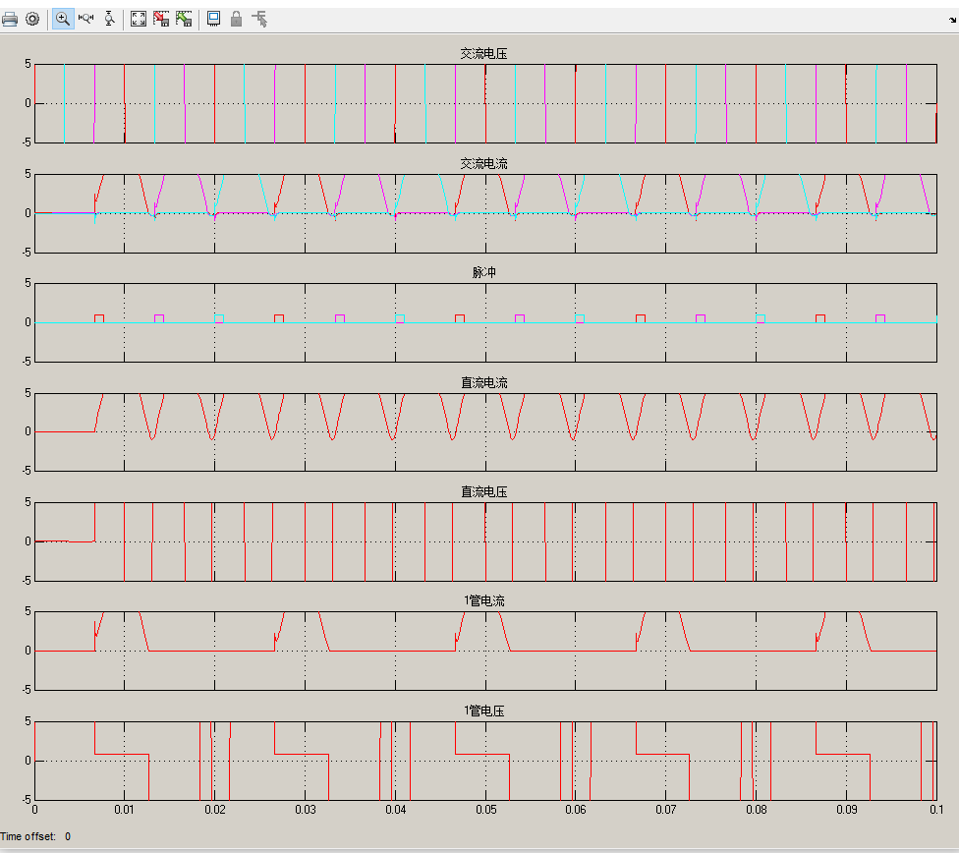Click inside the 1管电流 waveform axes

point(485,652)
